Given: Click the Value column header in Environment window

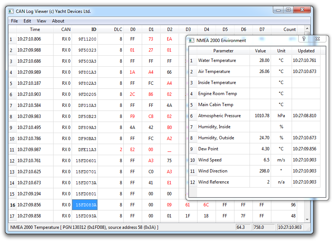Looking at the screenshot, I should [260, 50].
